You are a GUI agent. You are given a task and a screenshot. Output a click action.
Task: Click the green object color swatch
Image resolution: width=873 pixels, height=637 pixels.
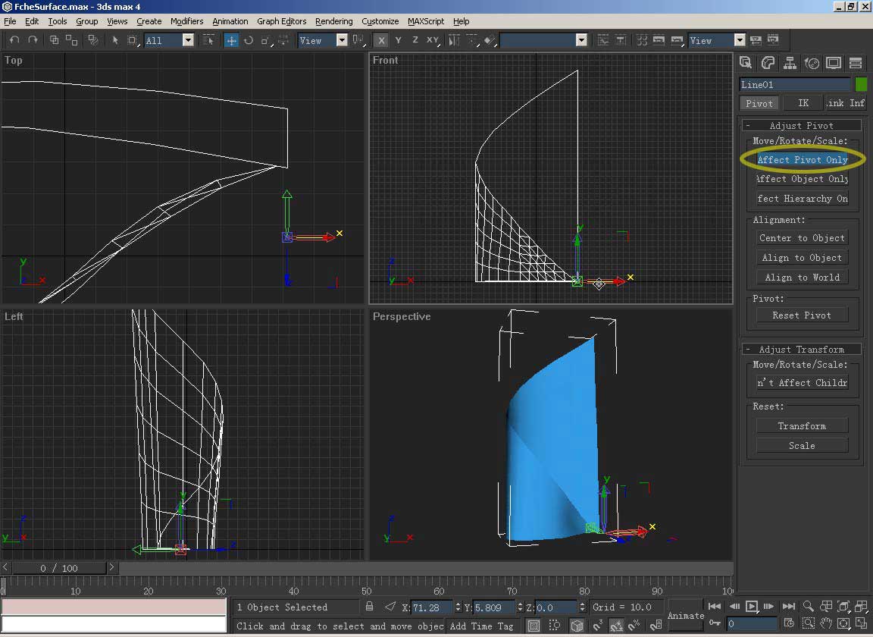click(861, 84)
